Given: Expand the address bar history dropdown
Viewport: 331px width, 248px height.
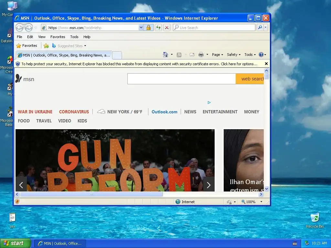Looking at the screenshot, I should point(141,28).
